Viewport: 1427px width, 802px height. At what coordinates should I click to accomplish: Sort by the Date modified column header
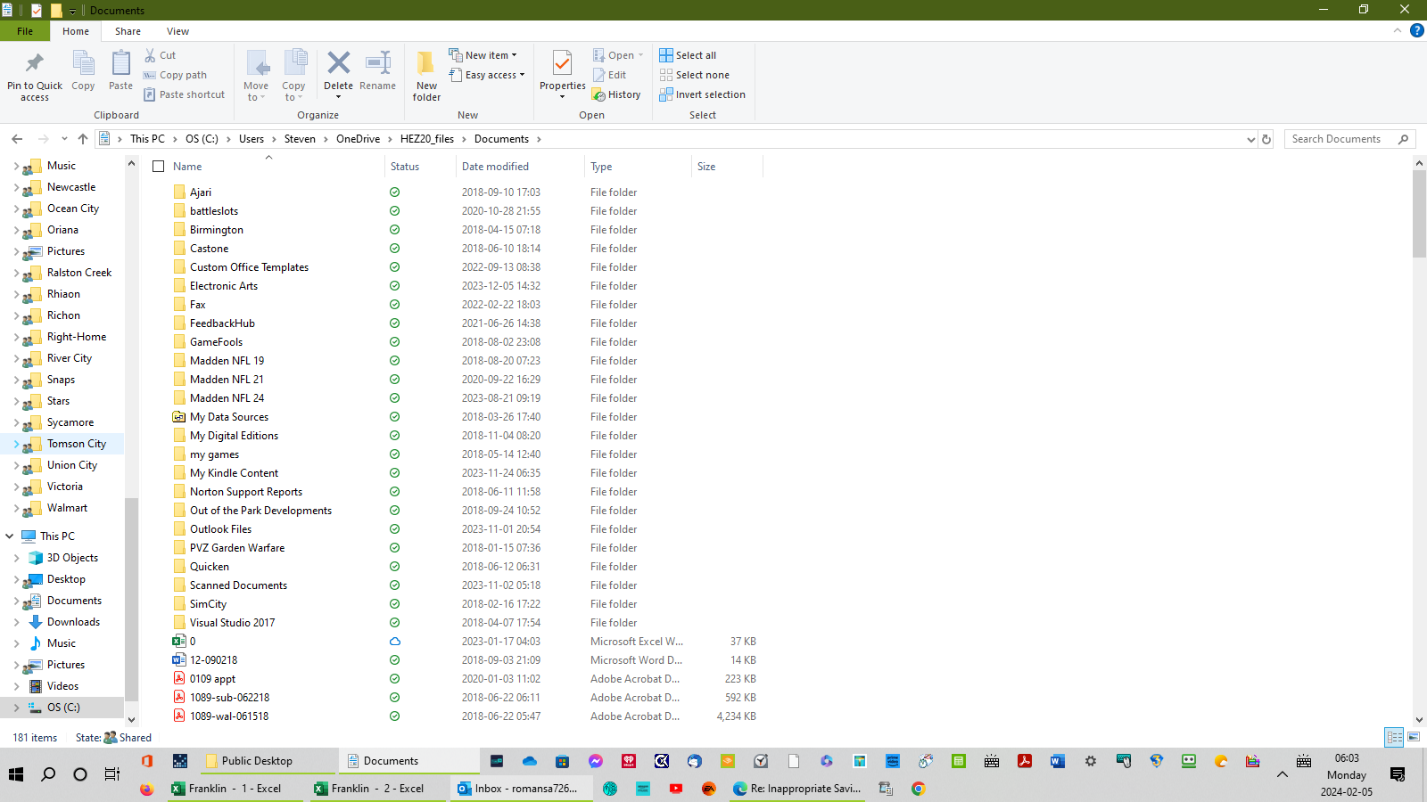pos(495,167)
